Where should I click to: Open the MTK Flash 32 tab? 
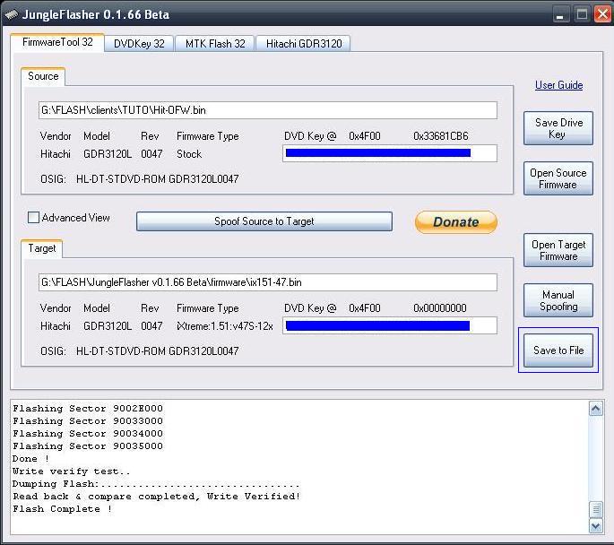click(215, 43)
